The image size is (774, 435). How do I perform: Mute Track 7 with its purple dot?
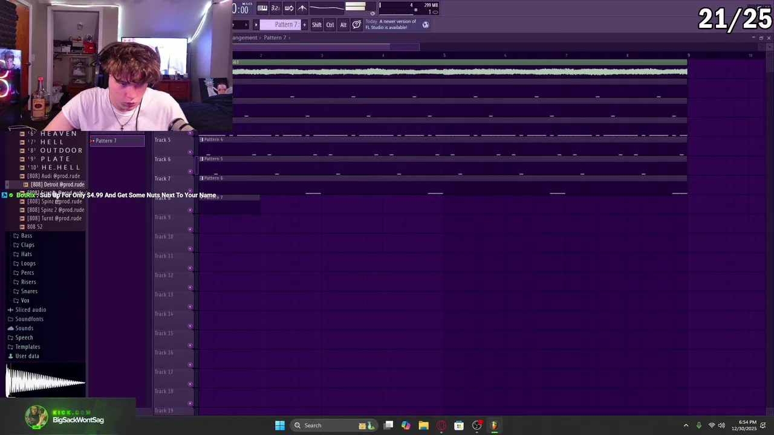pyautogui.click(x=190, y=191)
